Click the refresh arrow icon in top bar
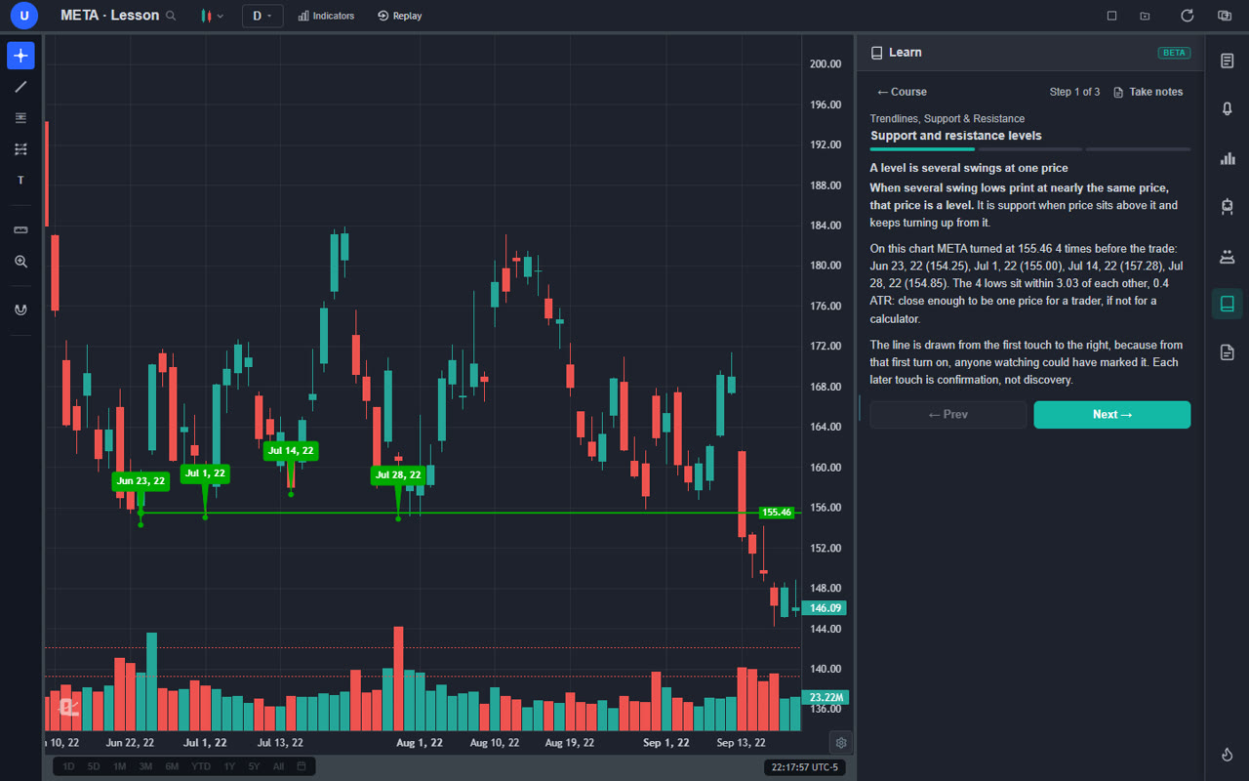This screenshot has height=781, width=1249. pos(1187,16)
